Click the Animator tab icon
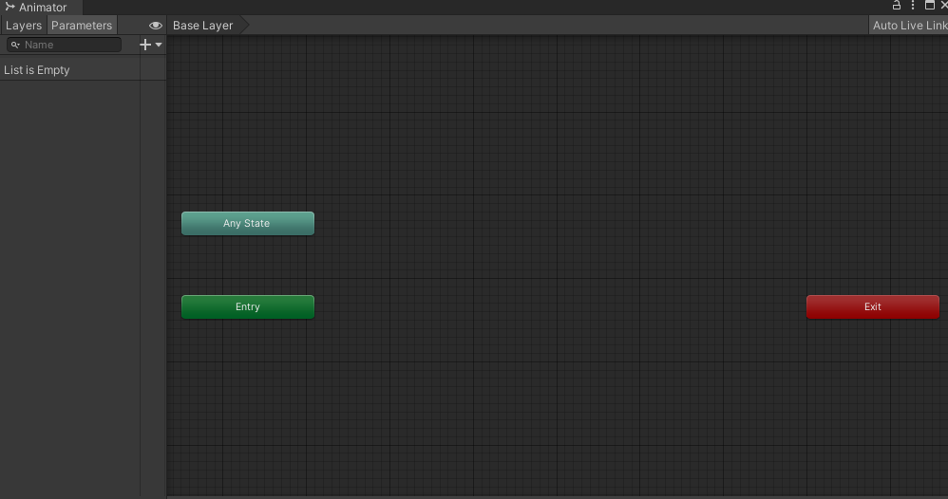Viewport: 948px width, 499px height. click(9, 8)
